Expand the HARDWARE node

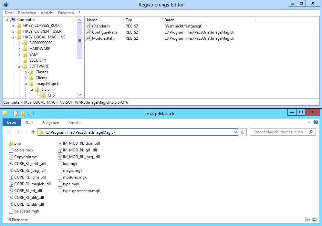(19, 49)
